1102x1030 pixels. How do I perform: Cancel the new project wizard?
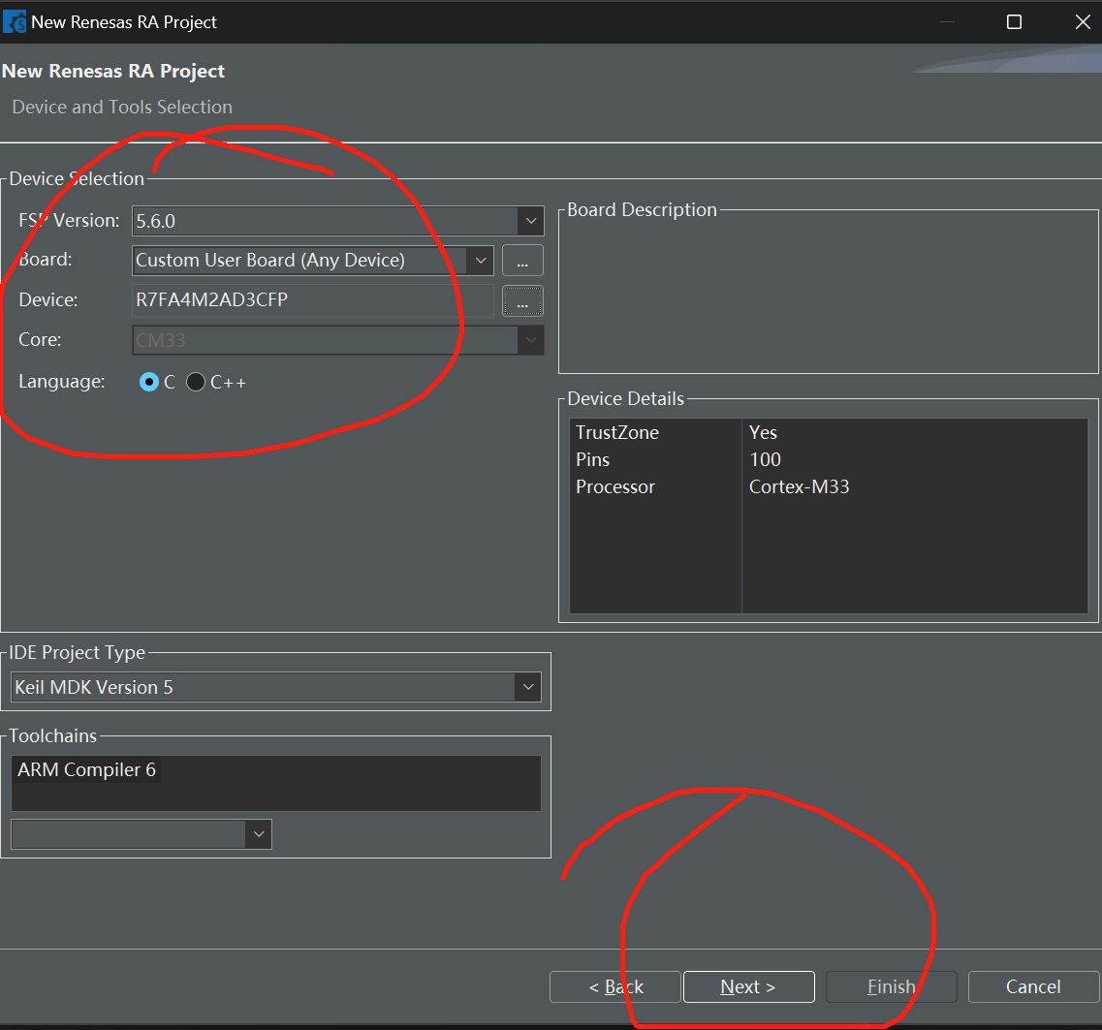(x=1033, y=987)
